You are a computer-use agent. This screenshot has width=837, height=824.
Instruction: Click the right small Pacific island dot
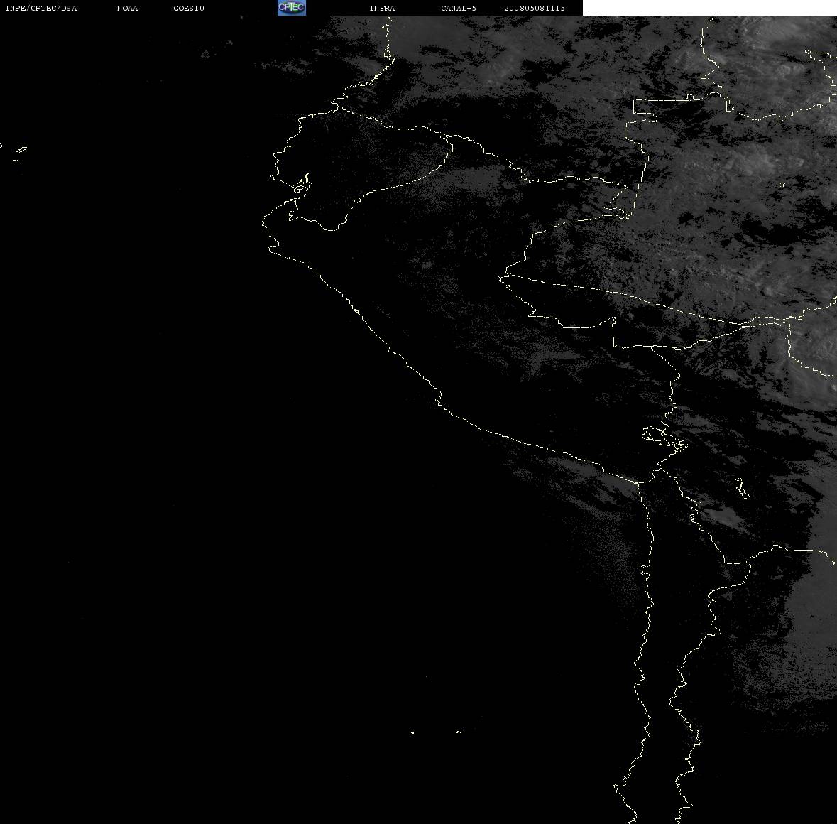click(x=458, y=732)
